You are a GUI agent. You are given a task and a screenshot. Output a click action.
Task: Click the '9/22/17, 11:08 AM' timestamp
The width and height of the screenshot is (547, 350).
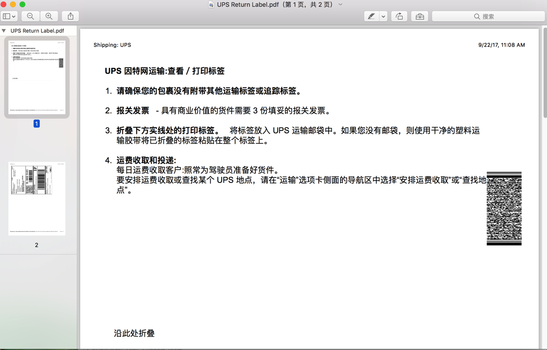click(501, 45)
